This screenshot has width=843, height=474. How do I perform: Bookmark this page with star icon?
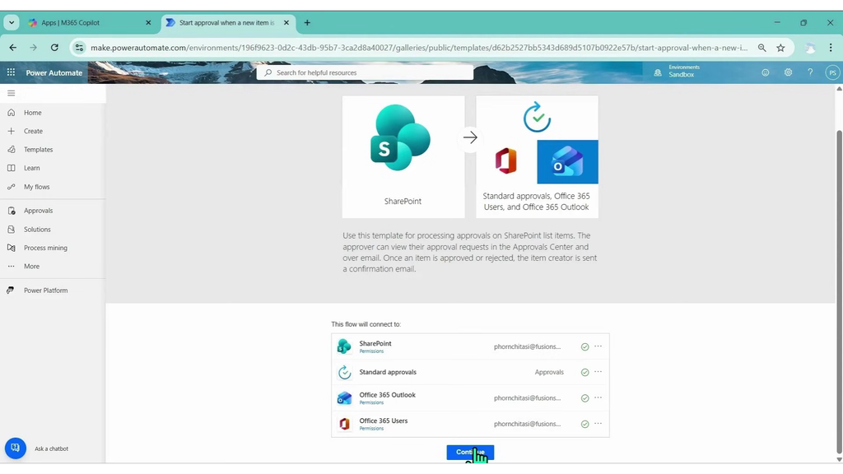pos(780,48)
